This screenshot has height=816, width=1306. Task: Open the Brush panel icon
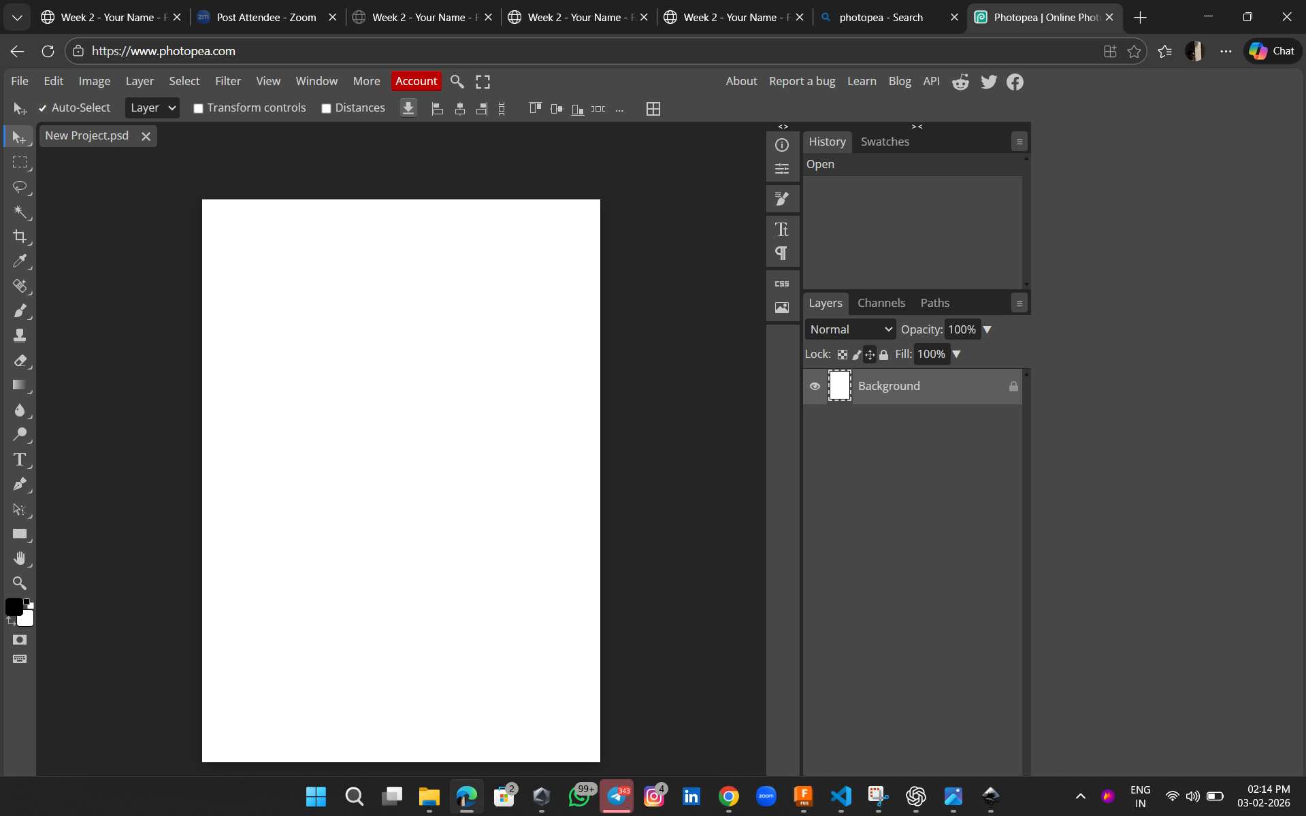(782, 199)
